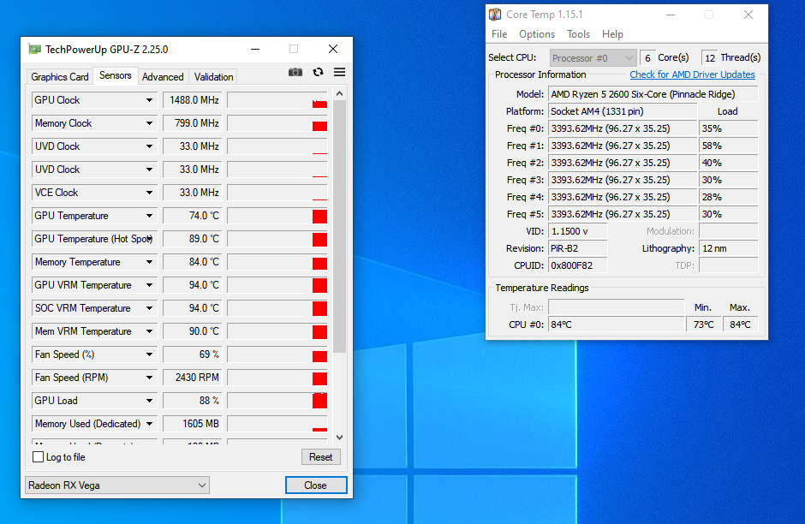Click the Lithography value 12 nm
Viewport: 805px width, 524px height.
point(728,248)
